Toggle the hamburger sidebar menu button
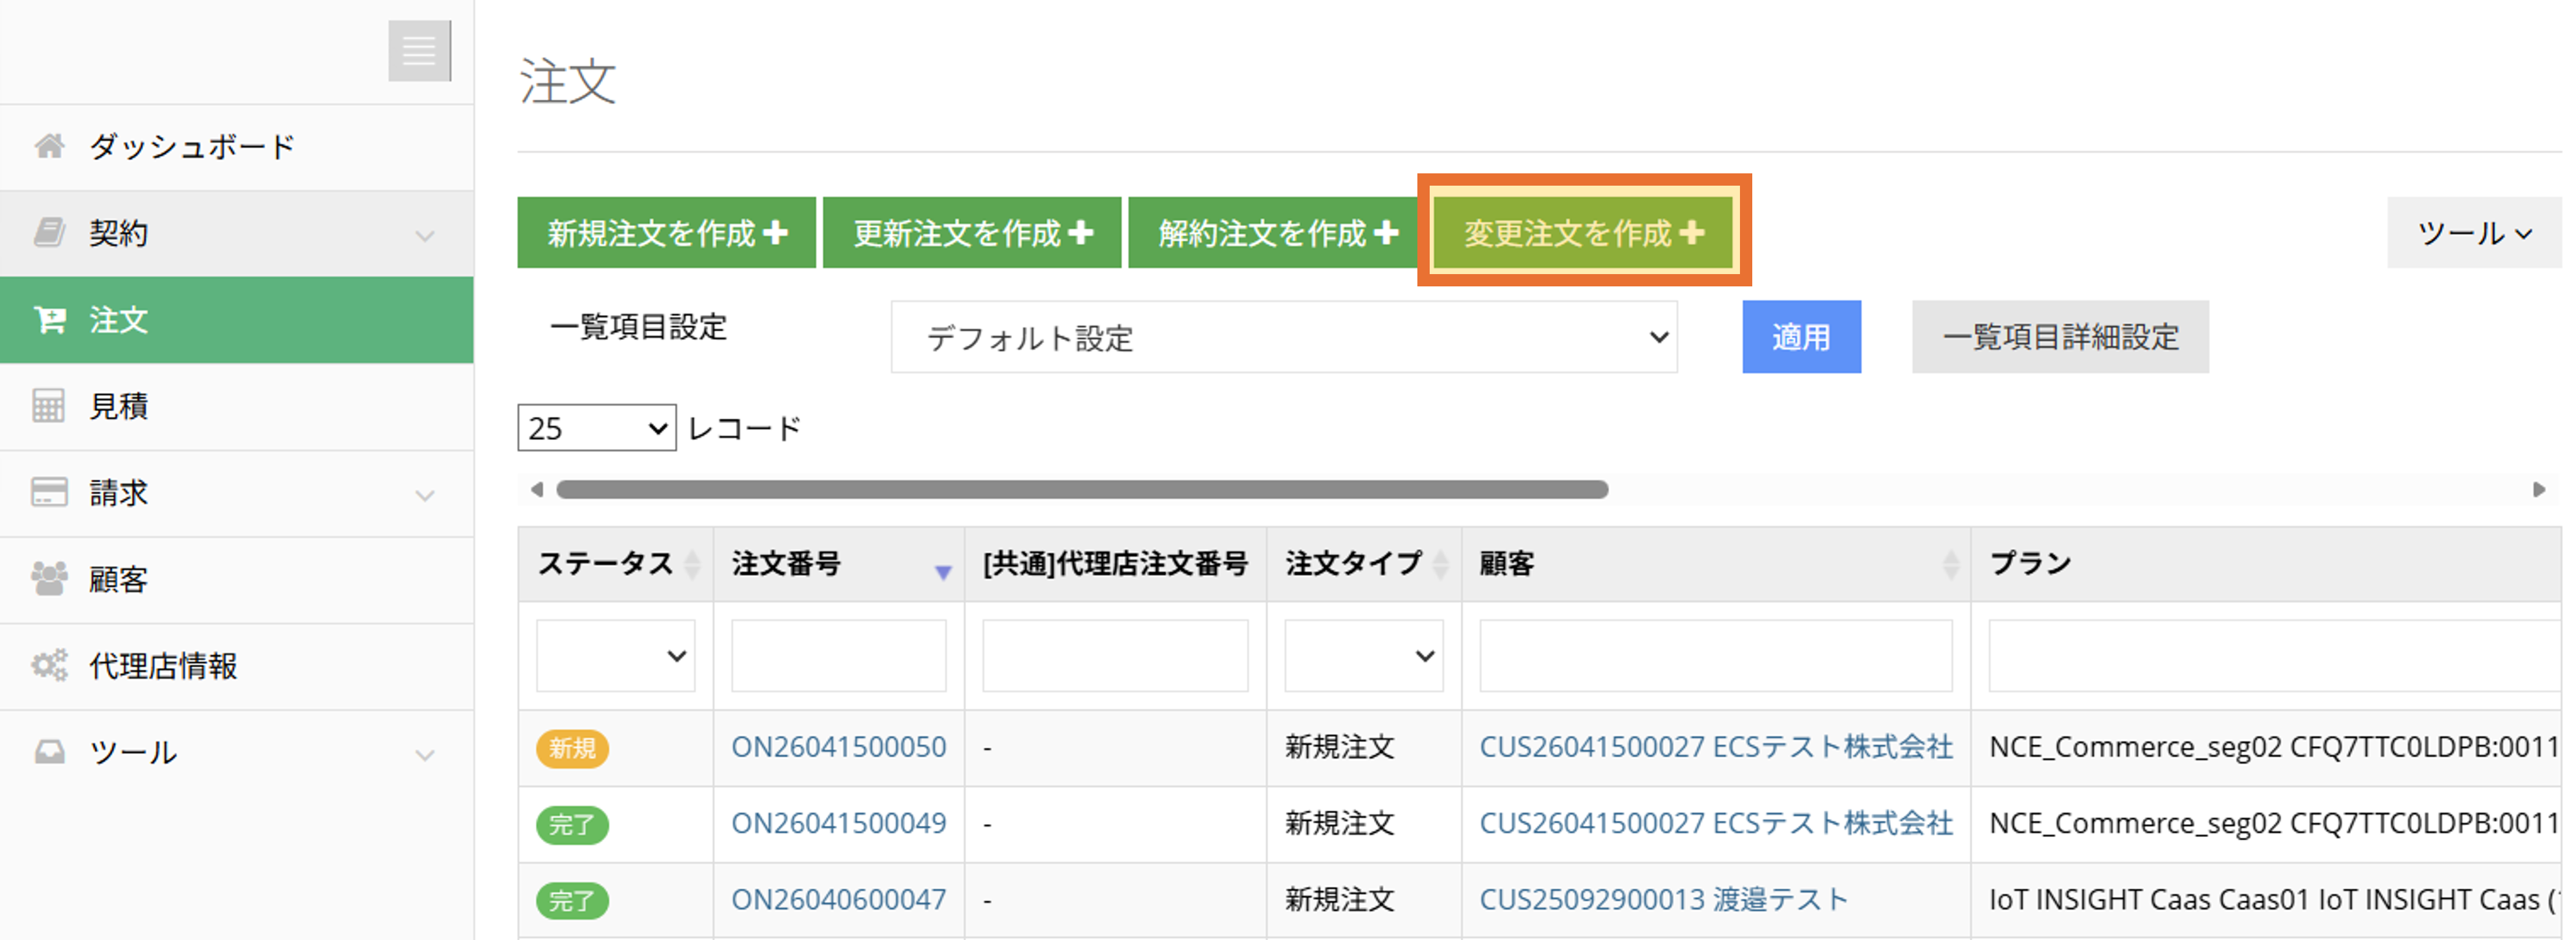 [x=419, y=51]
